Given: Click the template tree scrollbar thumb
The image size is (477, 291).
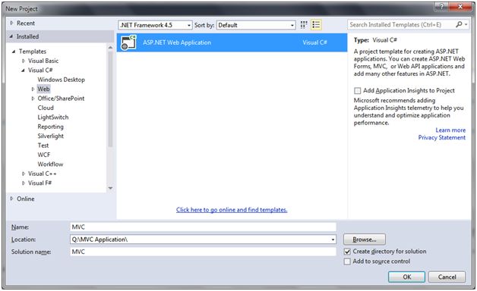Looking at the screenshot, I should 110,99.
